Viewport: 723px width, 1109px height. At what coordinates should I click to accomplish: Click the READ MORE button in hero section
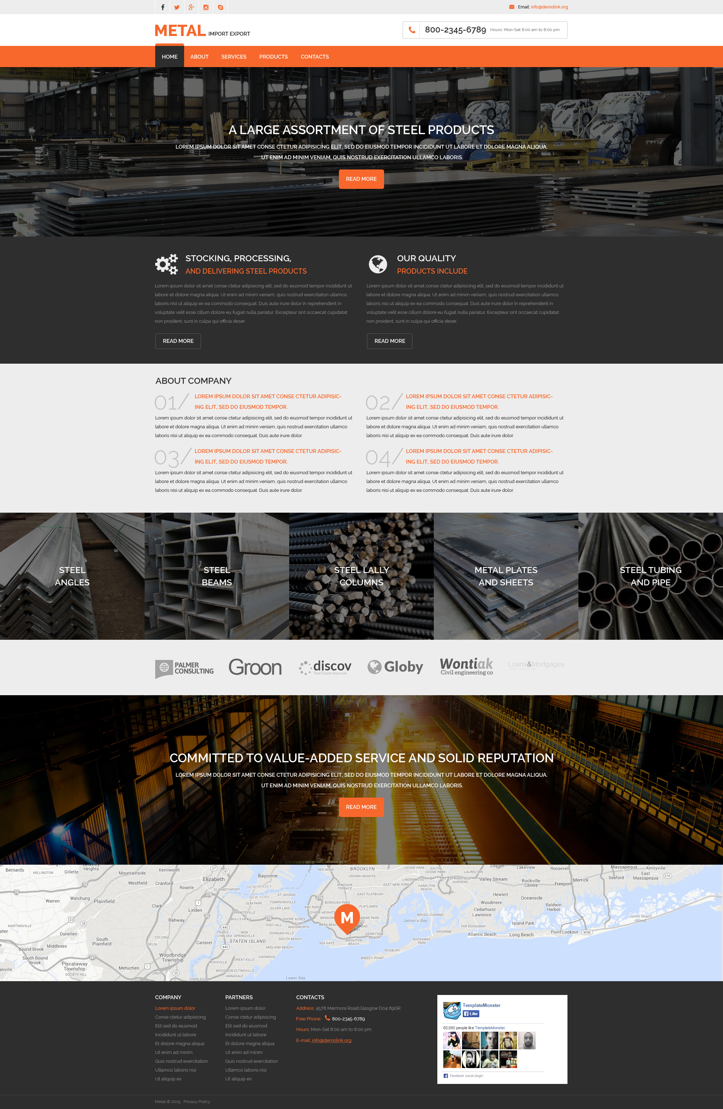361,179
